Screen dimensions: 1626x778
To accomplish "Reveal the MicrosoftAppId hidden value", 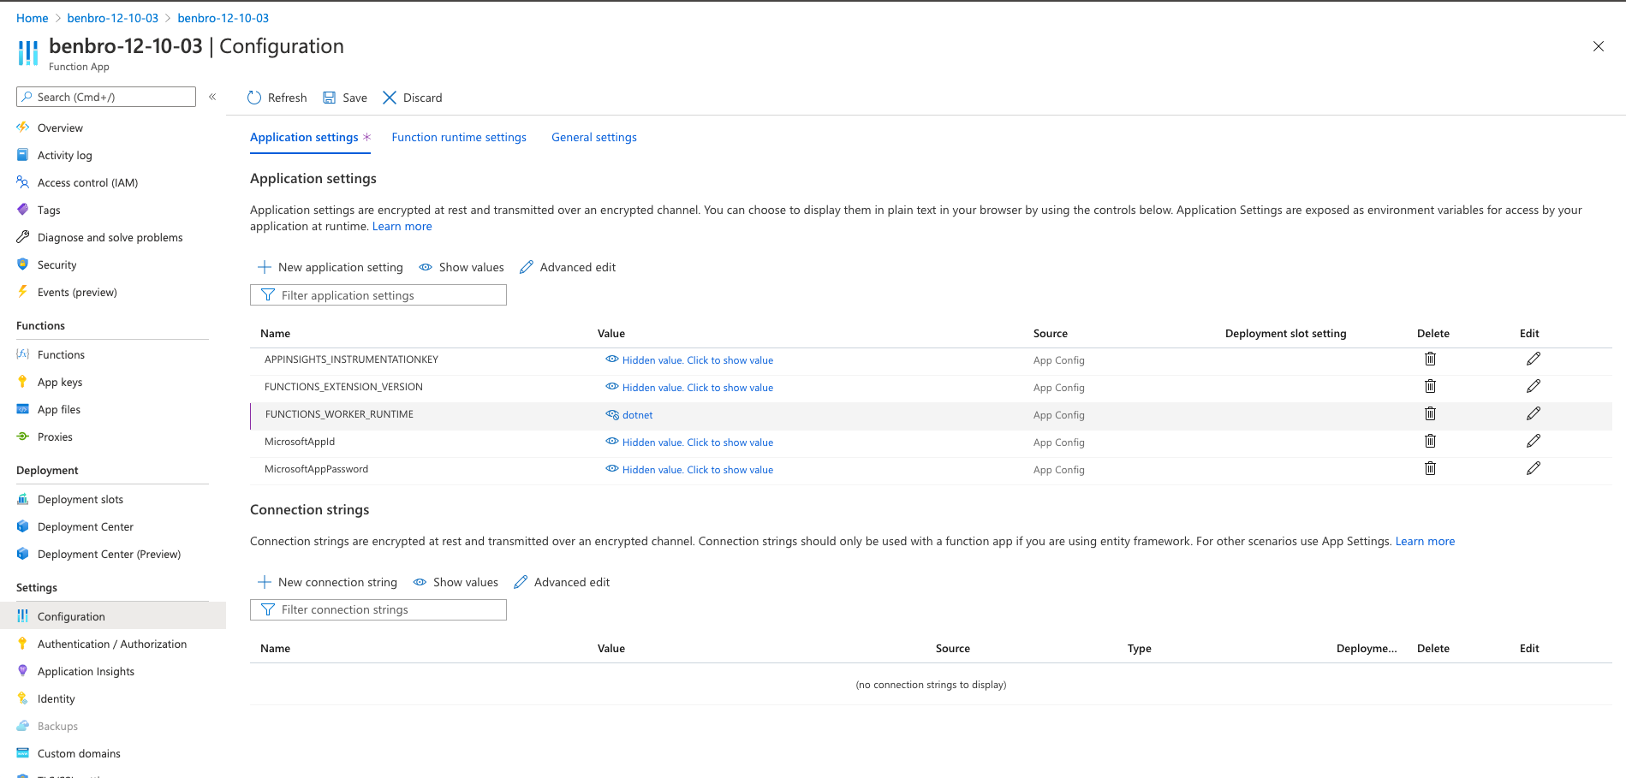I will 689,442.
